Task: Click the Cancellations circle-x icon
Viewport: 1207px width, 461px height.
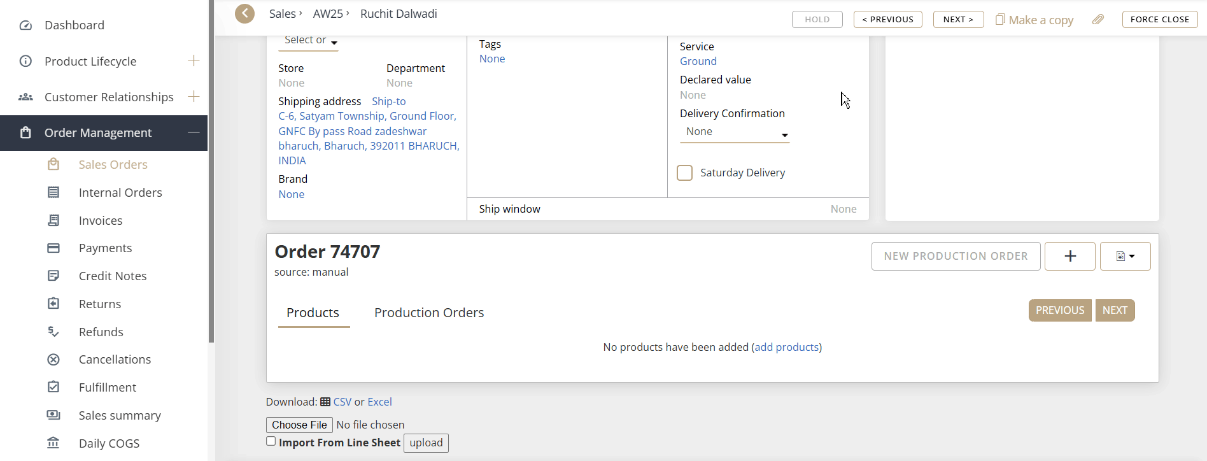Action: click(x=53, y=360)
